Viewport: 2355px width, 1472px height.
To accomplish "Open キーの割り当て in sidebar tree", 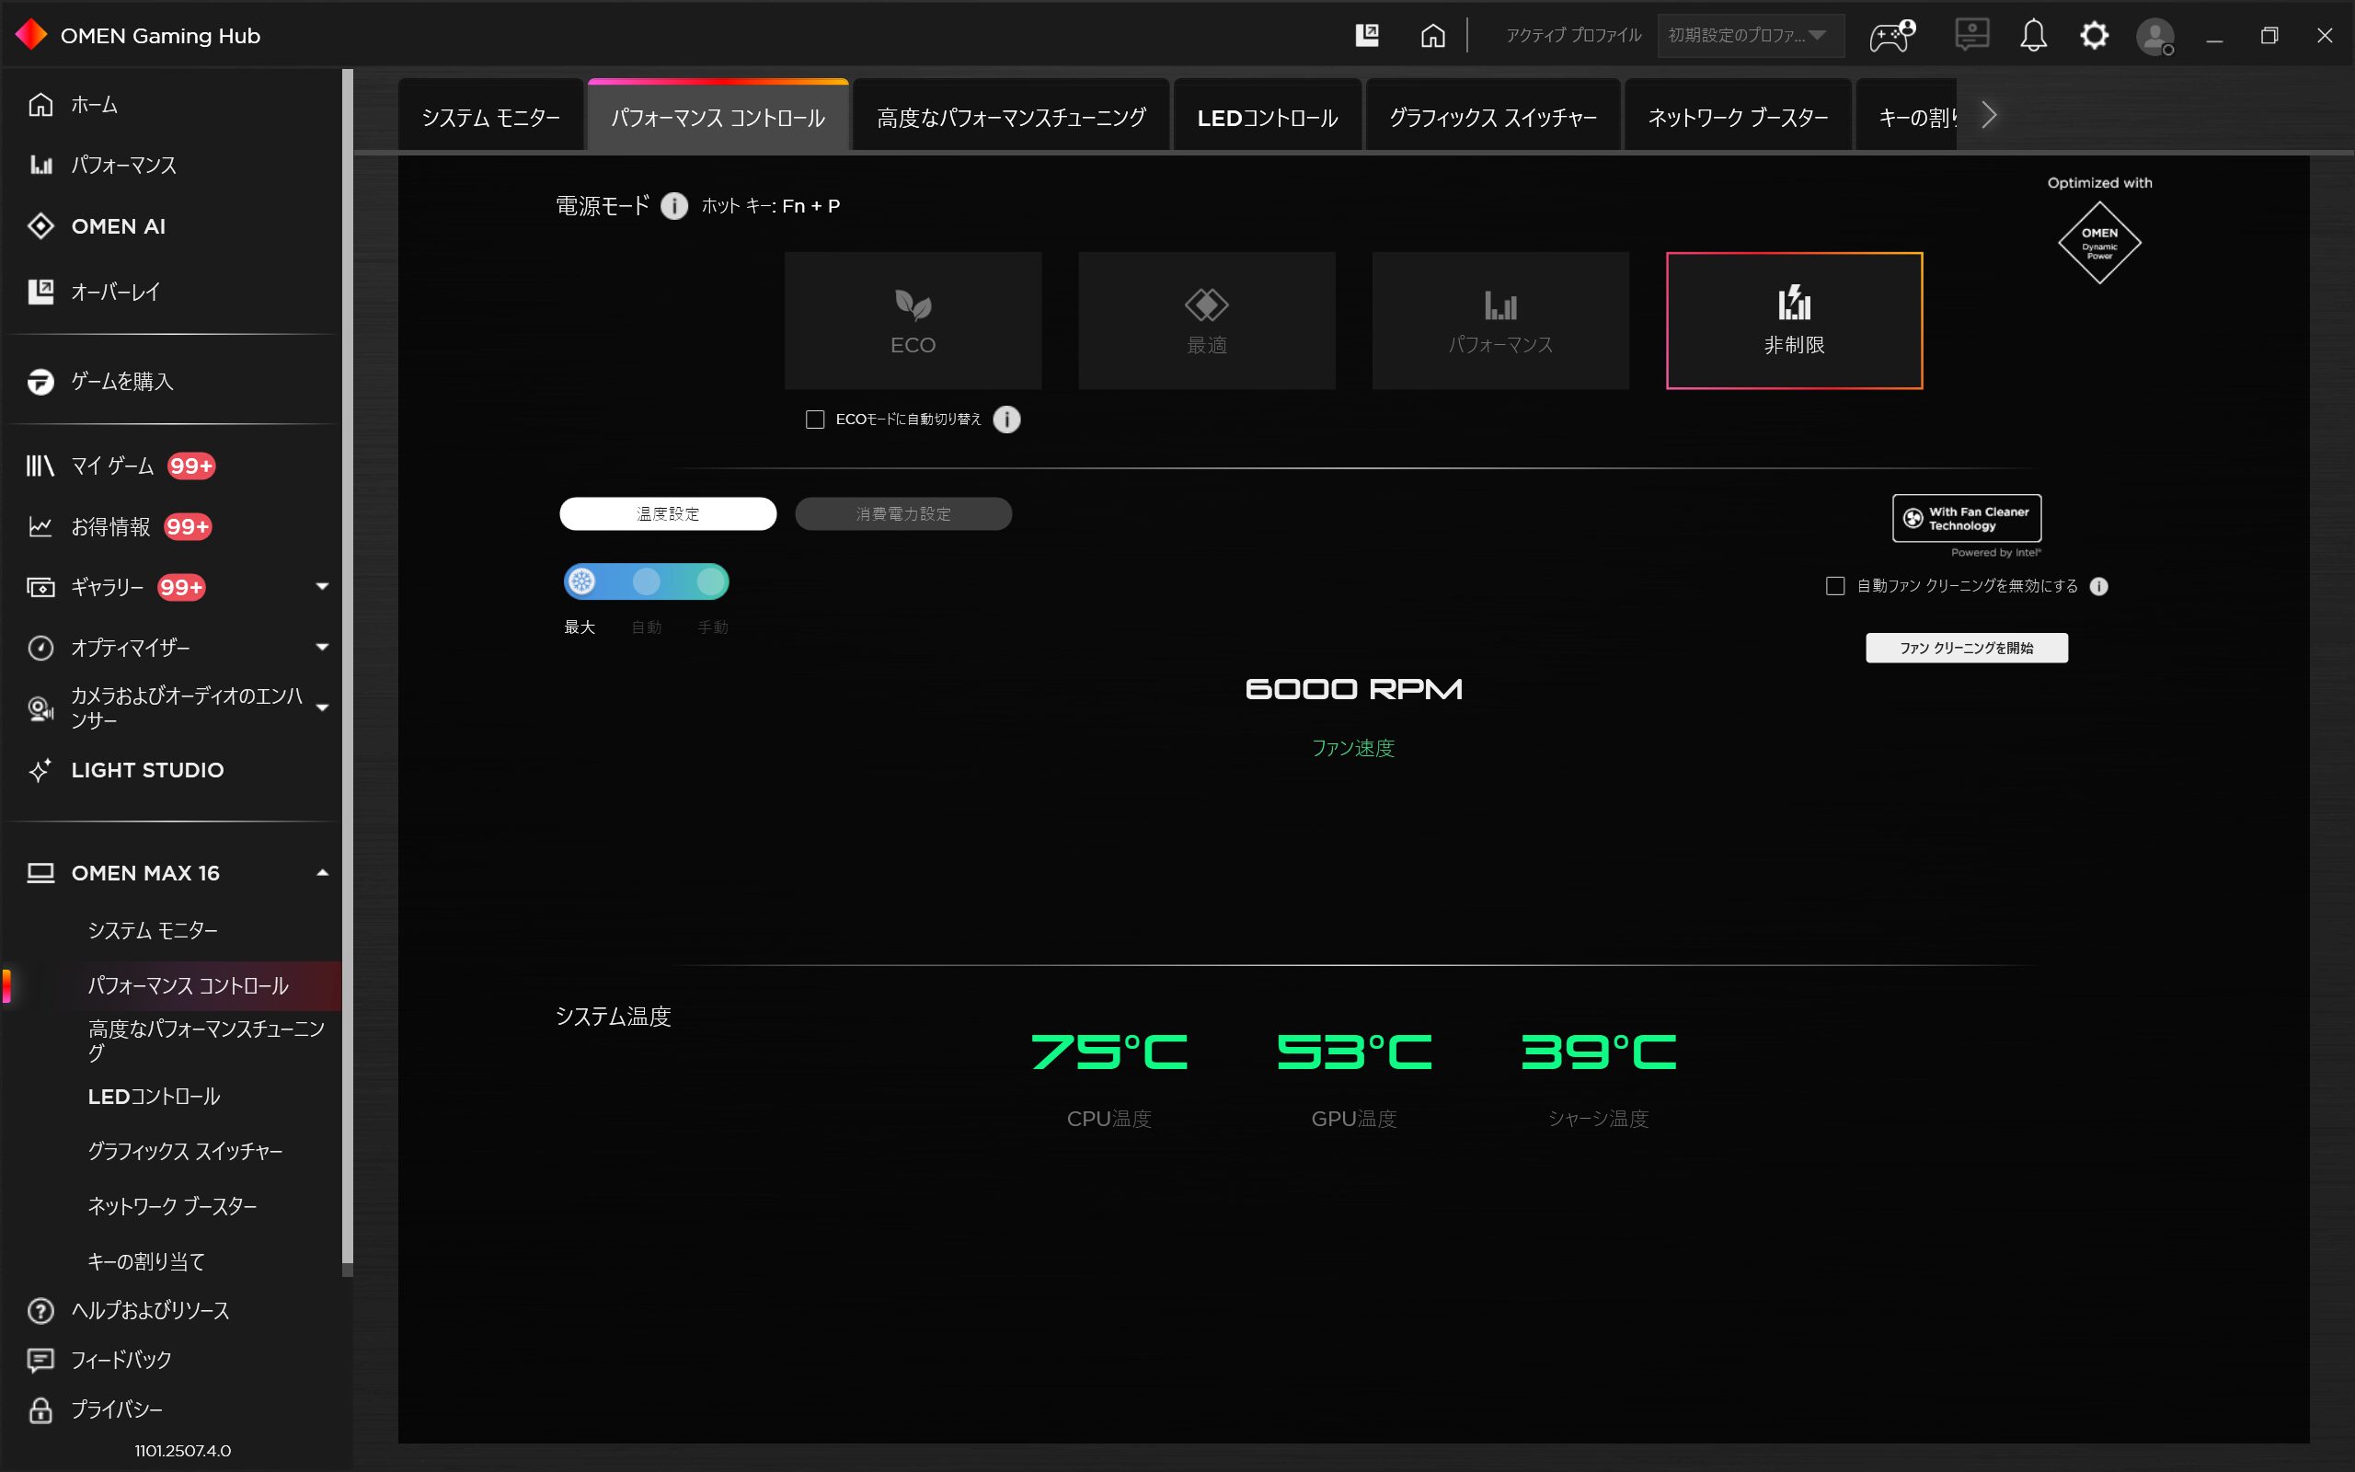I will click(146, 1261).
